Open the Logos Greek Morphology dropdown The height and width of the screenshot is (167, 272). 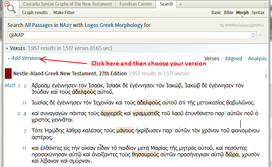coord(113,25)
